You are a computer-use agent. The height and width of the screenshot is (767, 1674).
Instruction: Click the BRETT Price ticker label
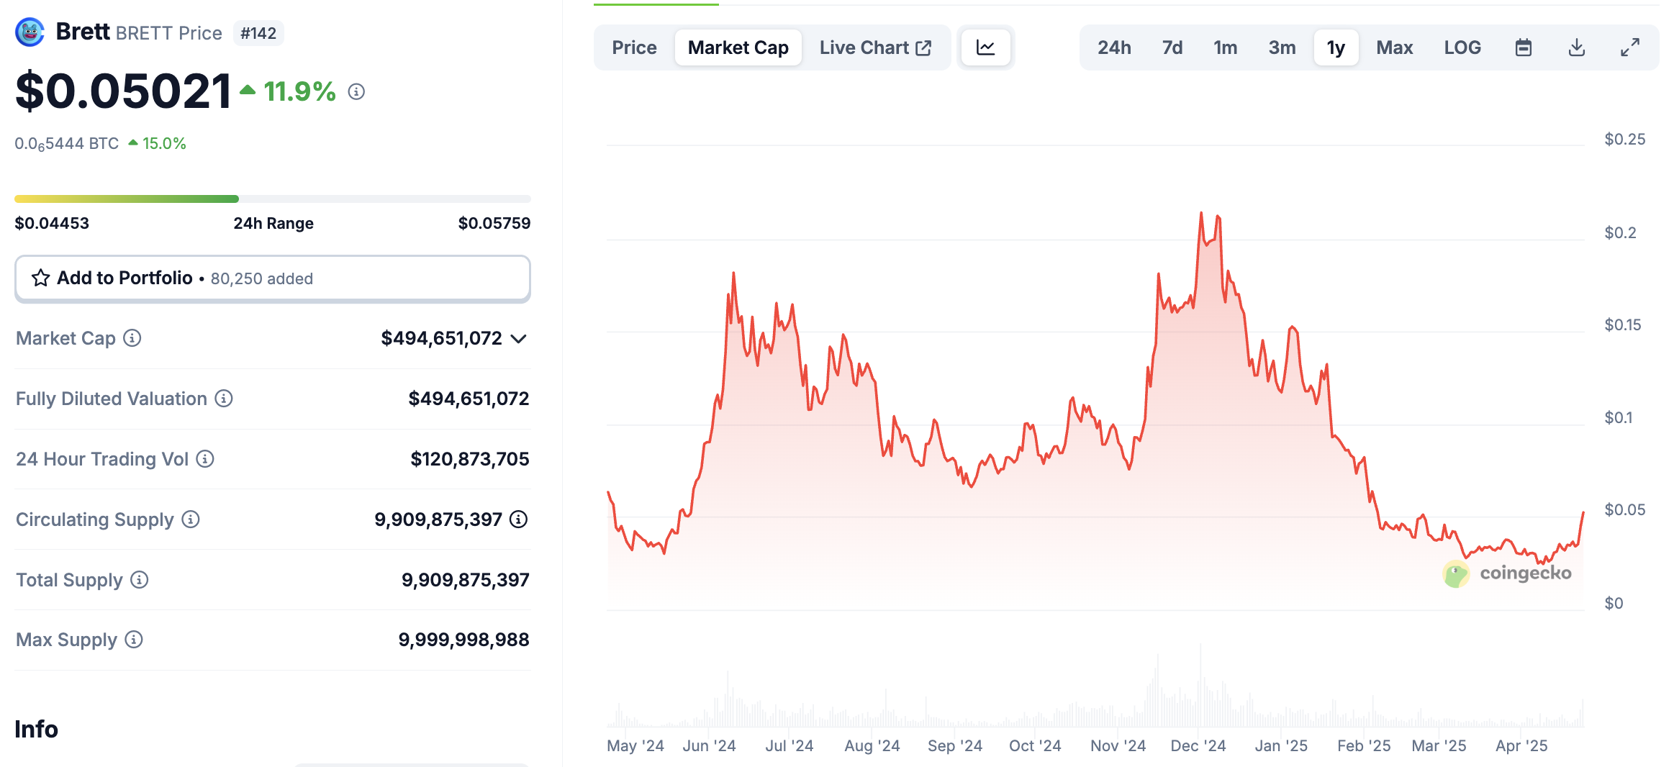pos(169,33)
